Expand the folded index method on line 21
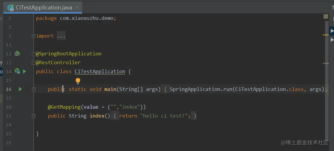The width and height of the screenshot is (334, 151). 33,116
